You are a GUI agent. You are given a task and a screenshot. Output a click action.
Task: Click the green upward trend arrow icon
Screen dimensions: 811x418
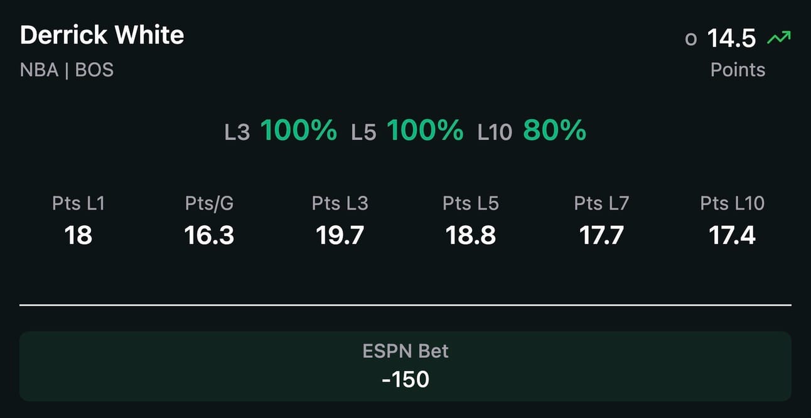(x=778, y=39)
